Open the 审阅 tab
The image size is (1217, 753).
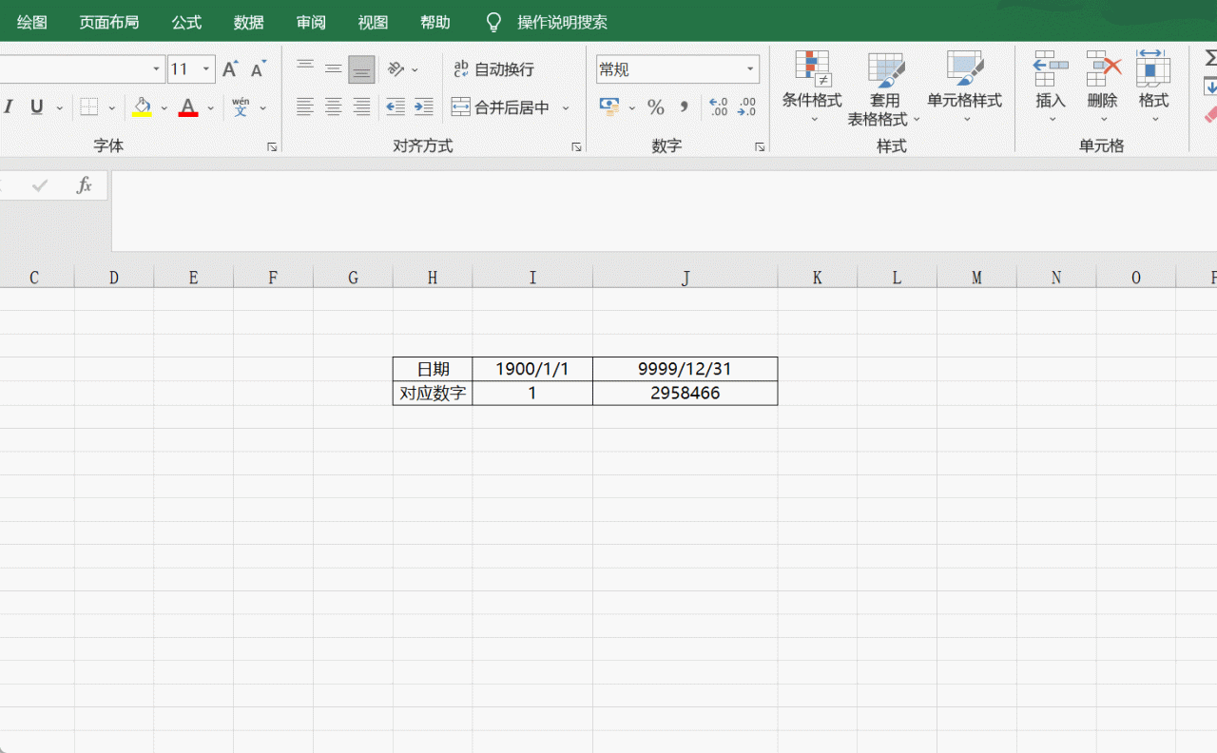[311, 22]
